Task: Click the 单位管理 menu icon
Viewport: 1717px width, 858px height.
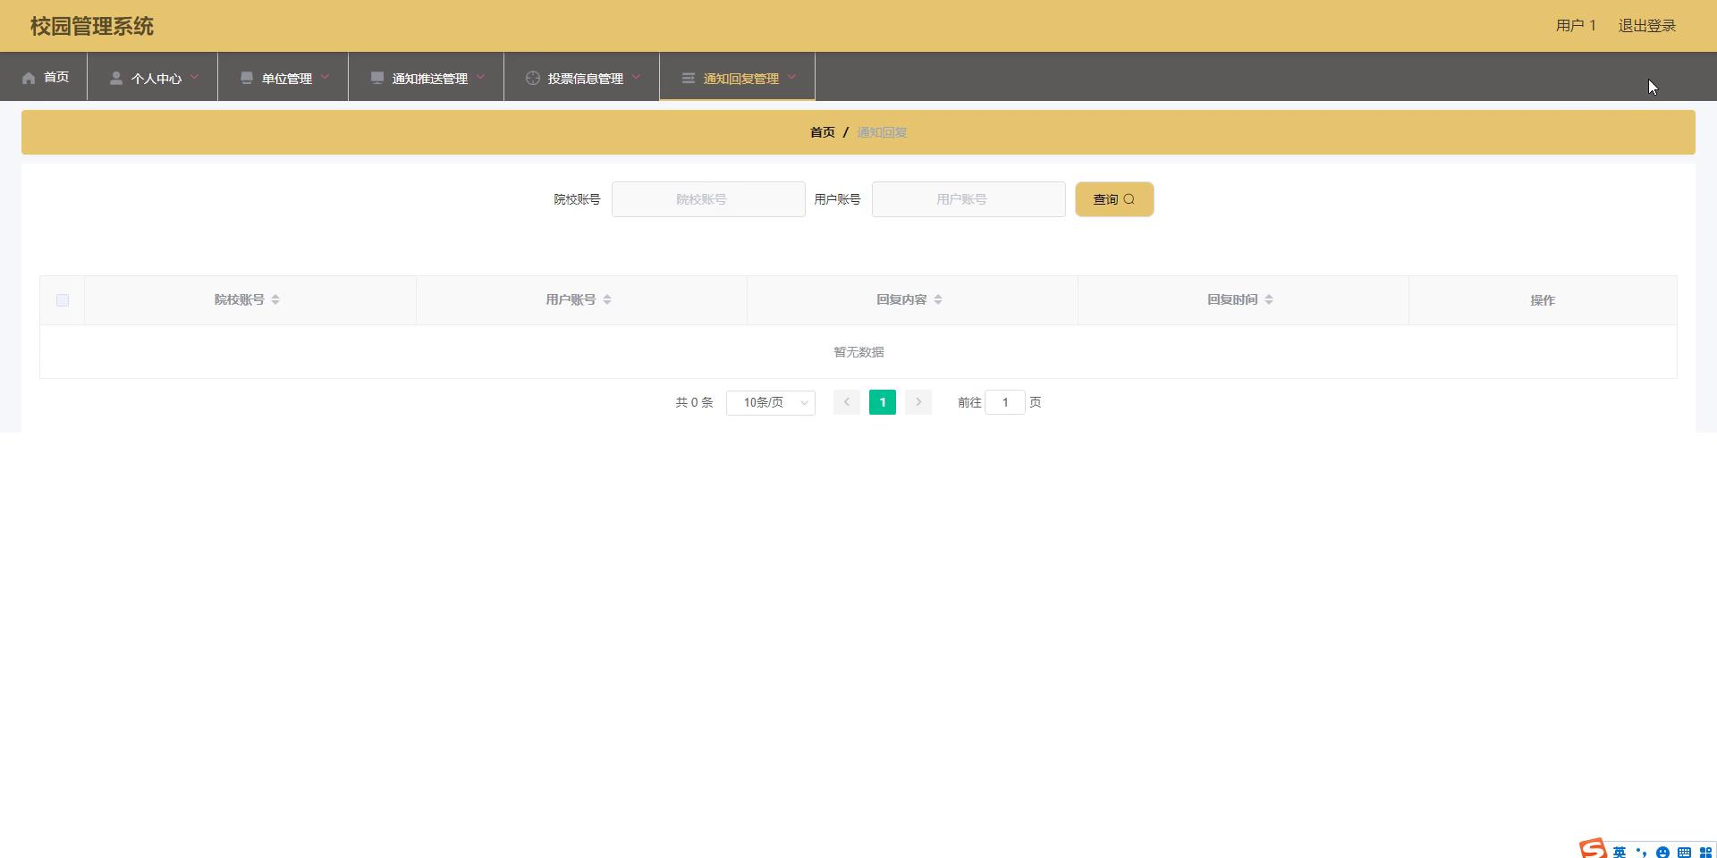Action: (247, 79)
